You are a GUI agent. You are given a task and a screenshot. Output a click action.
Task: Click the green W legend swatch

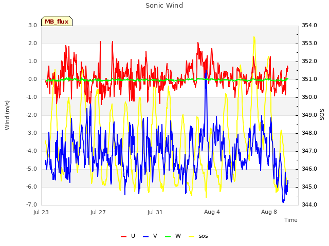168,237
